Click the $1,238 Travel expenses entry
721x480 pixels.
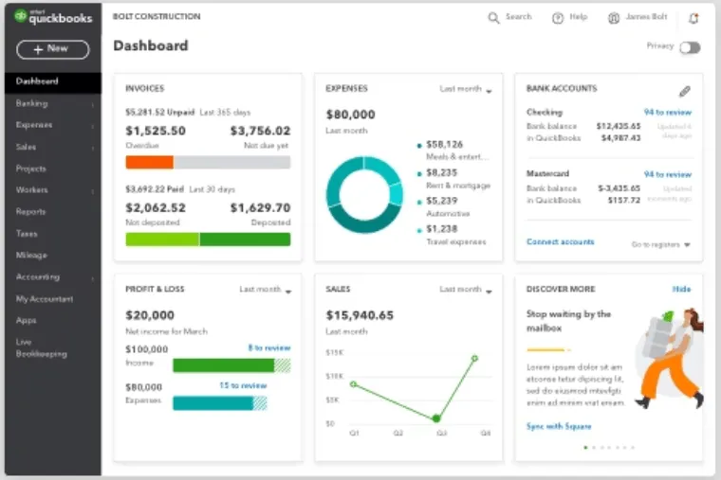[451, 235]
